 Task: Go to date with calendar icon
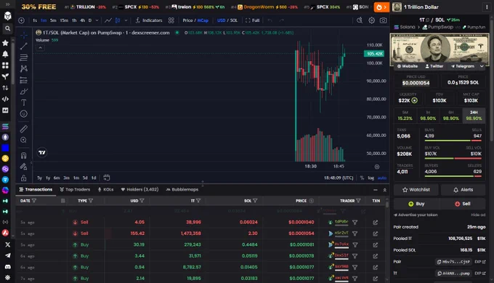tap(107, 178)
